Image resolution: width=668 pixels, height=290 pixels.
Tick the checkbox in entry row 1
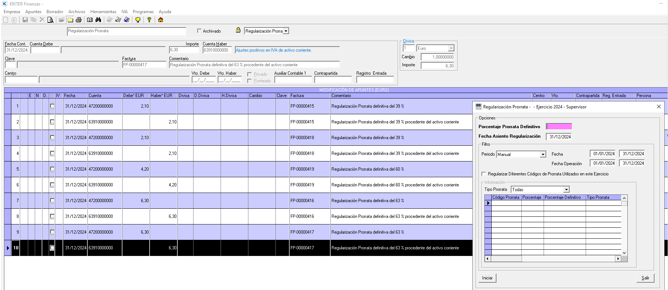pos(52,106)
